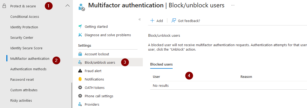The height and width of the screenshot is (108, 307).
Task: Sort by the User column header
Action: coord(157,77)
